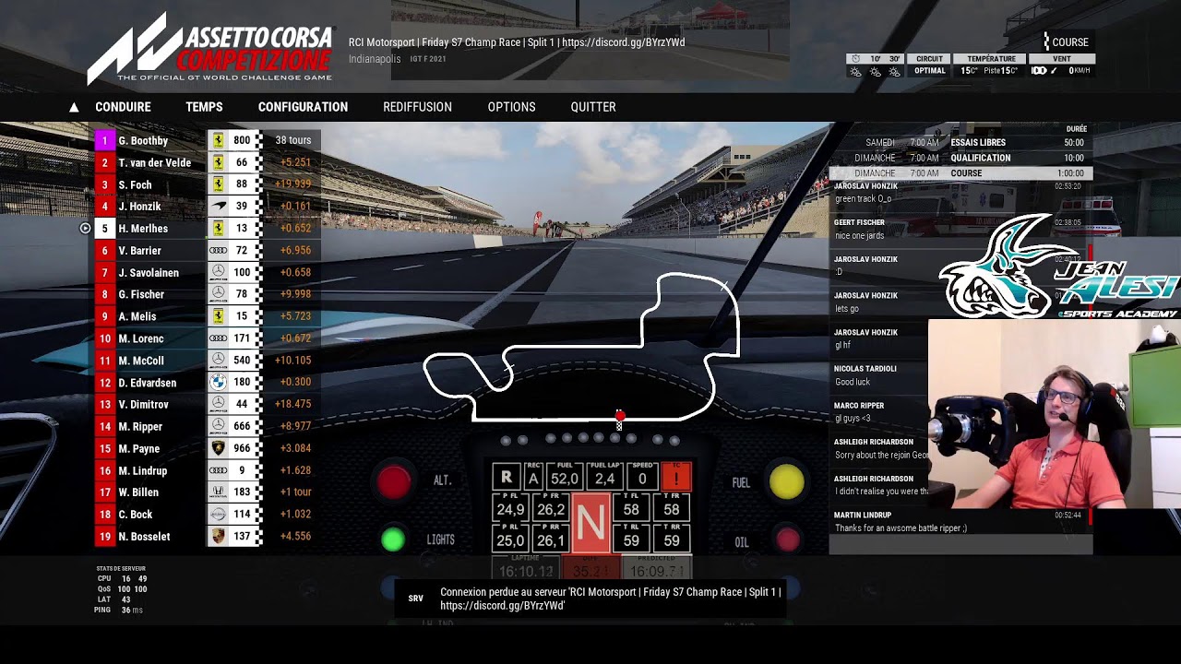Screen dimensions: 1181x664
Task: Click the Audi logo beside V. Barrier
Action: pos(219,250)
